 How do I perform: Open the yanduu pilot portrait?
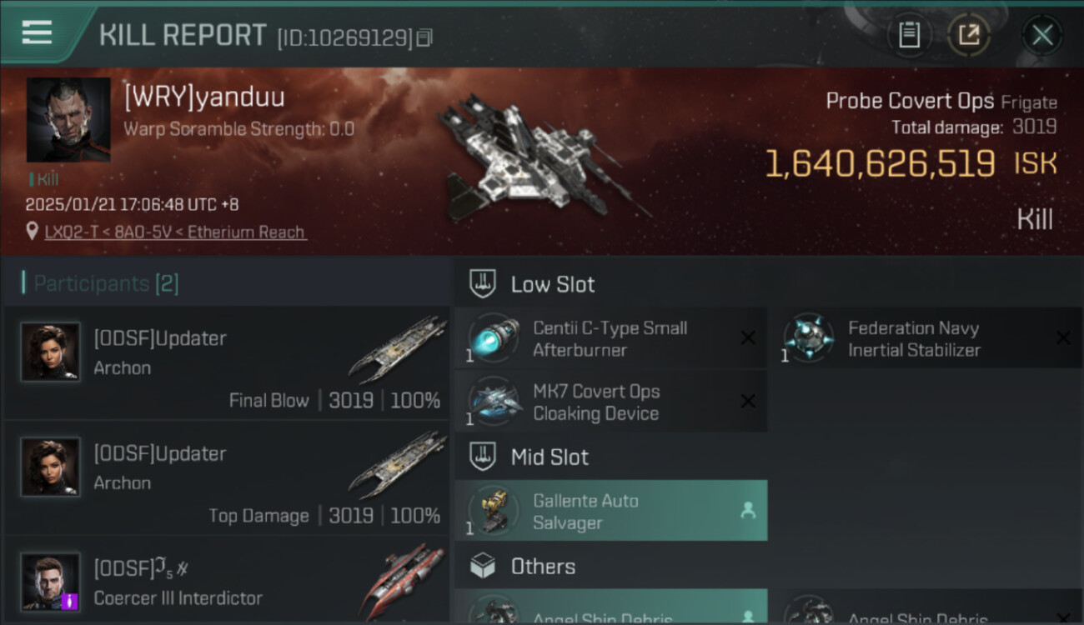(68, 120)
